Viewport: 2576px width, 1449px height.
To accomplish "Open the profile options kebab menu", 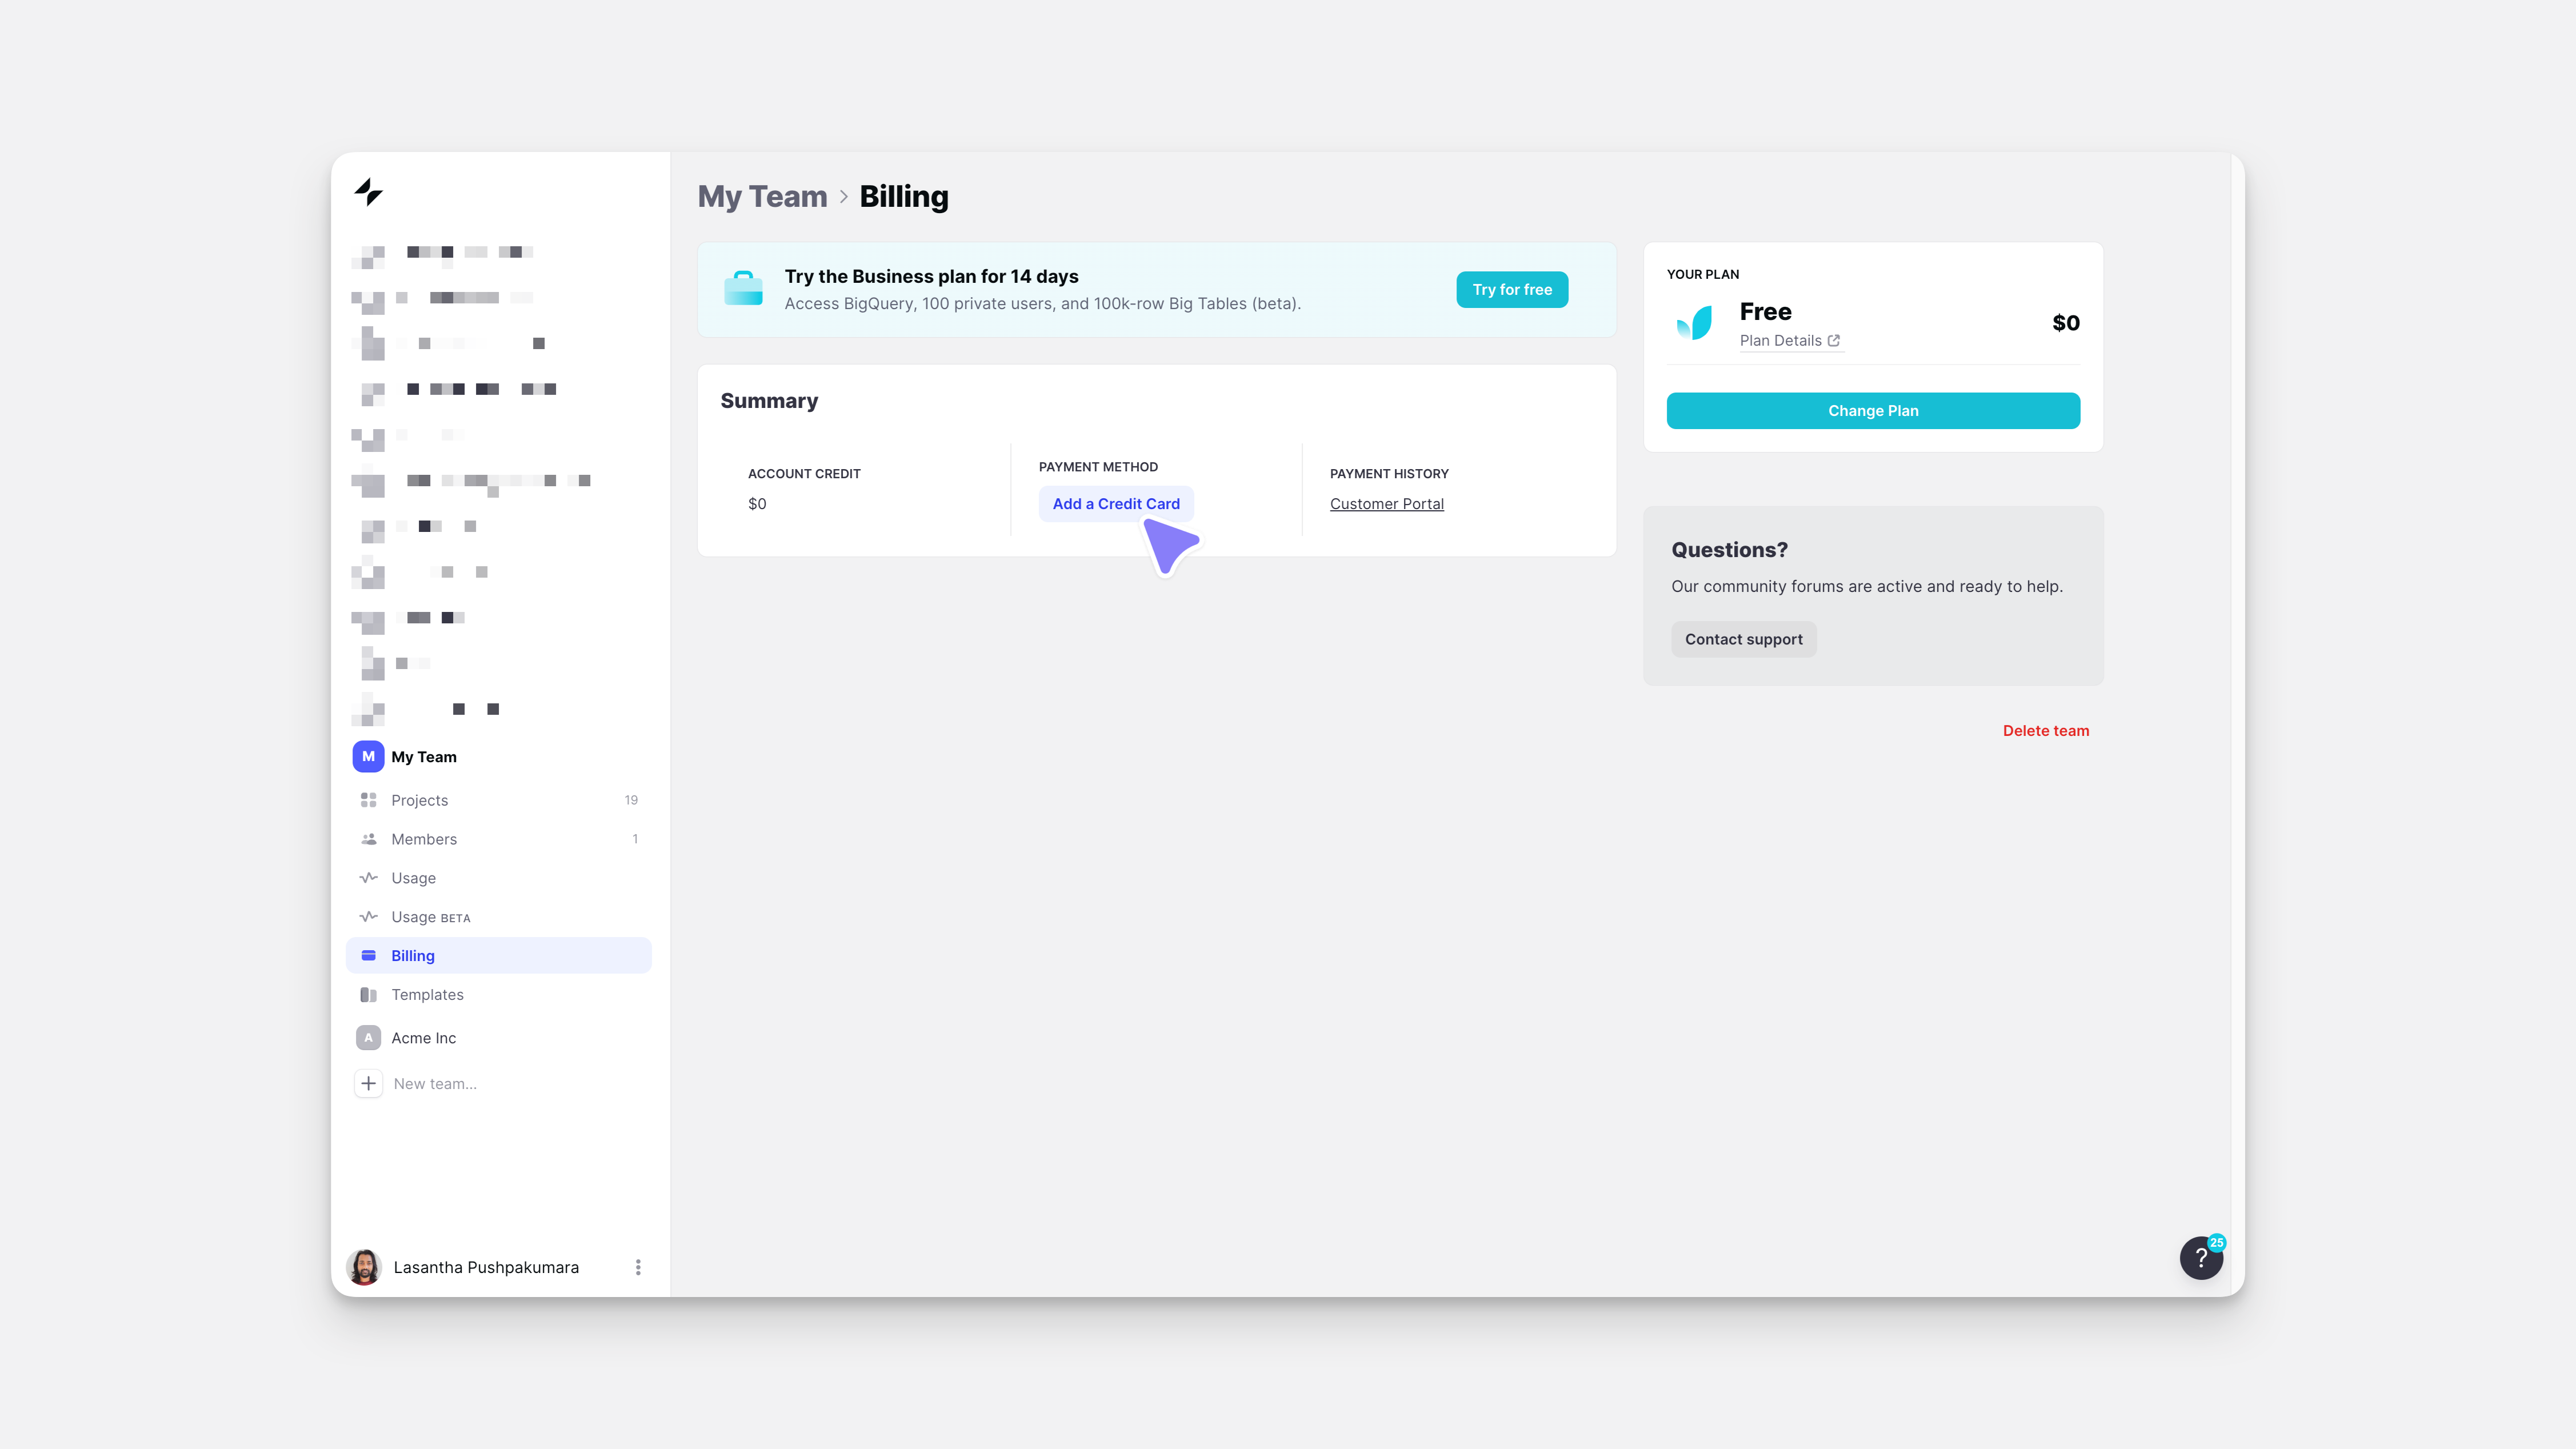I will coord(638,1266).
